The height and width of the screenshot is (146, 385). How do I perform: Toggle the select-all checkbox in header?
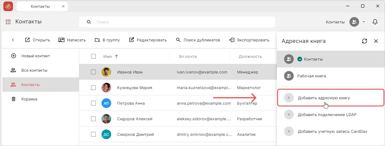click(93, 56)
